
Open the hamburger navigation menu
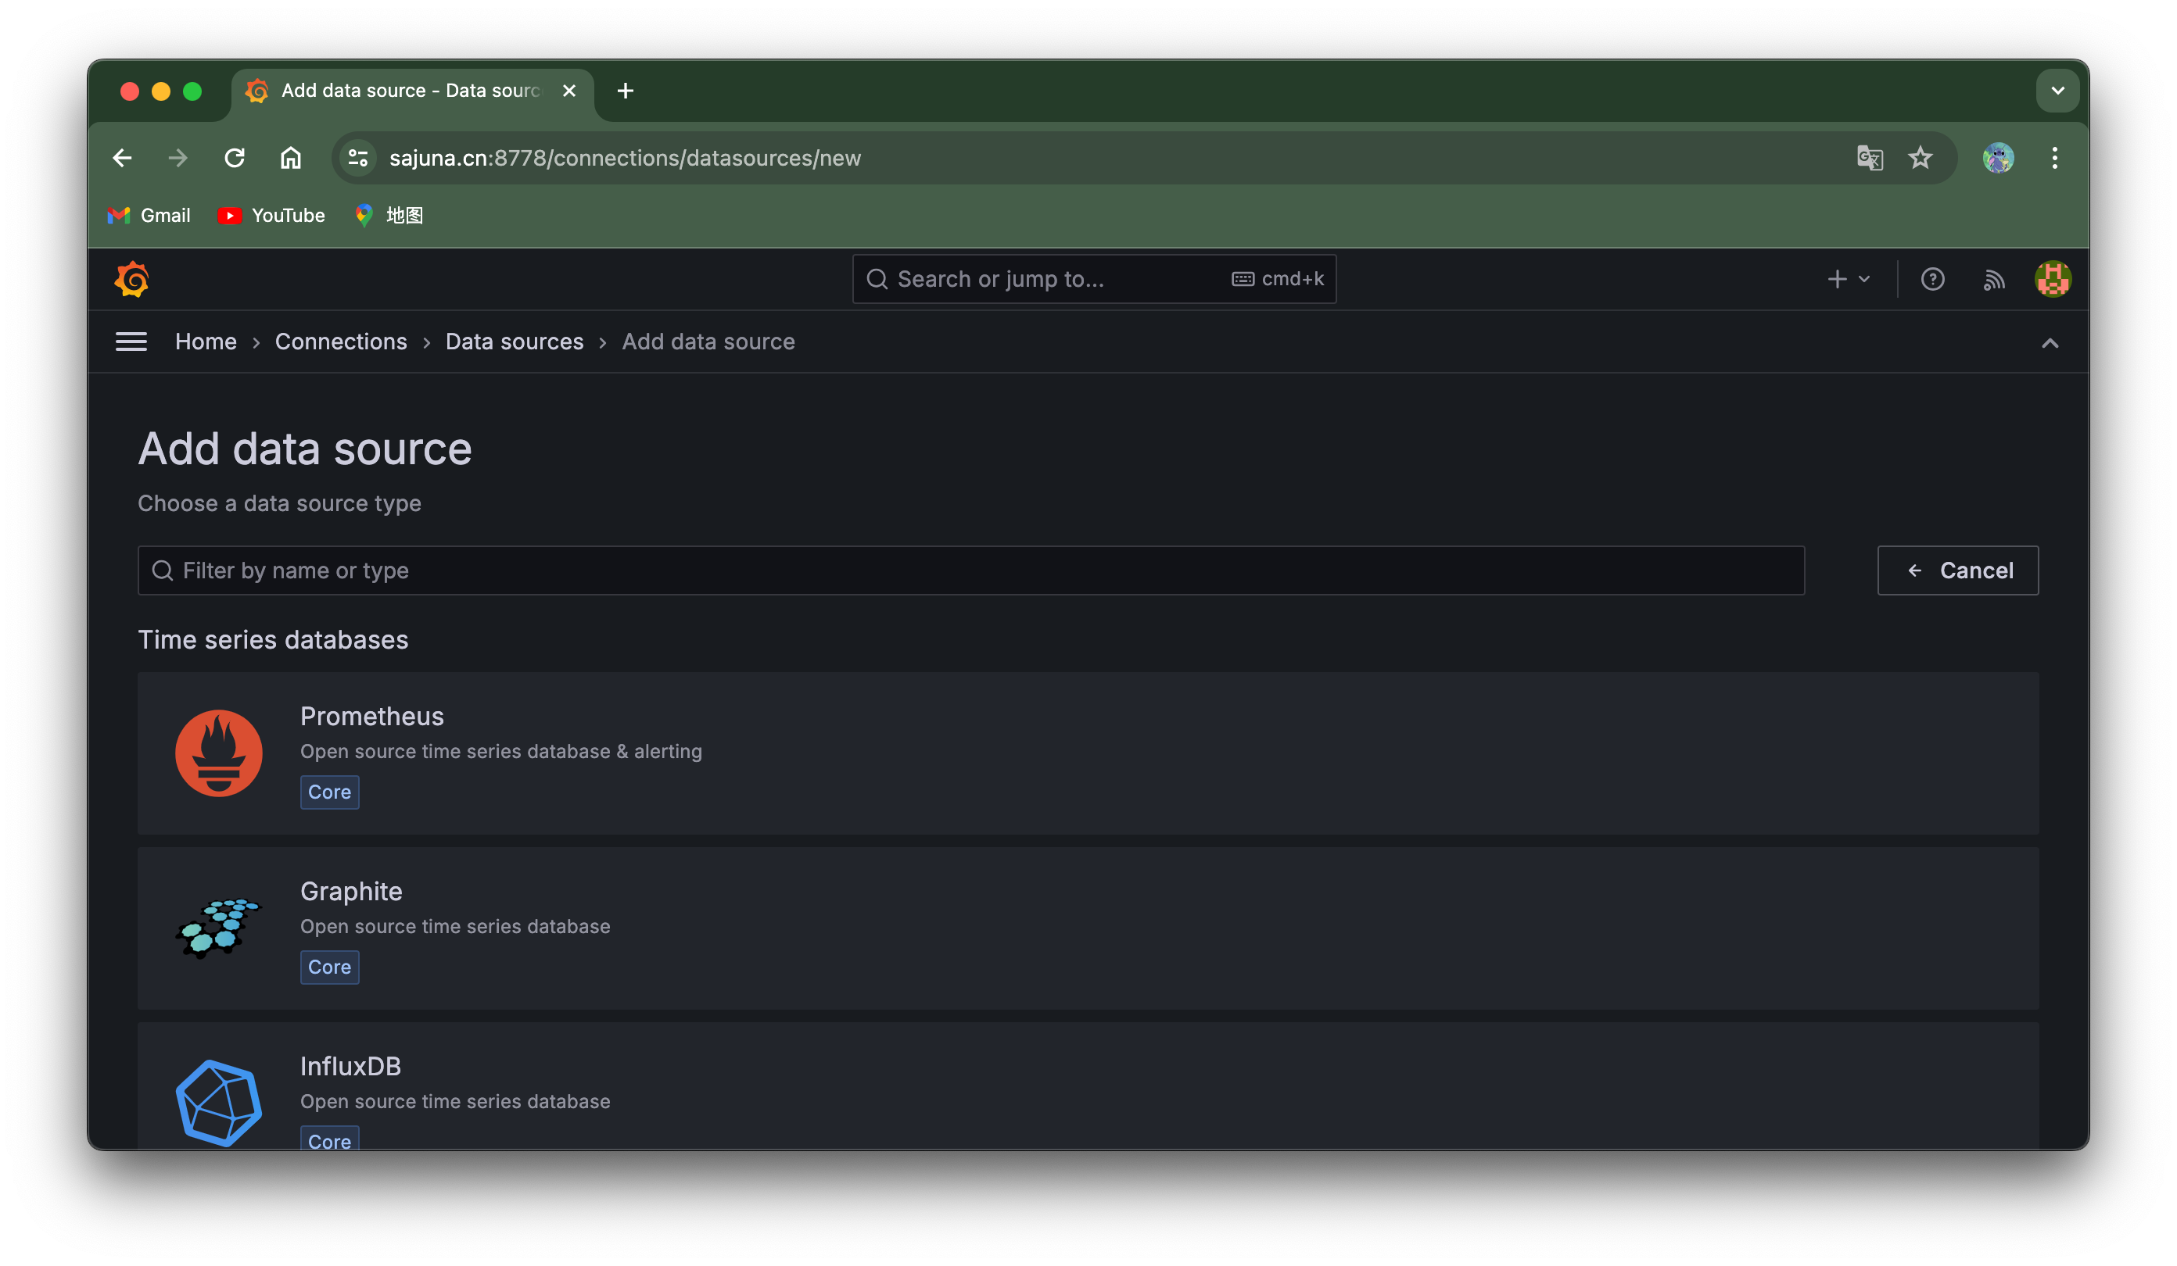click(x=131, y=342)
